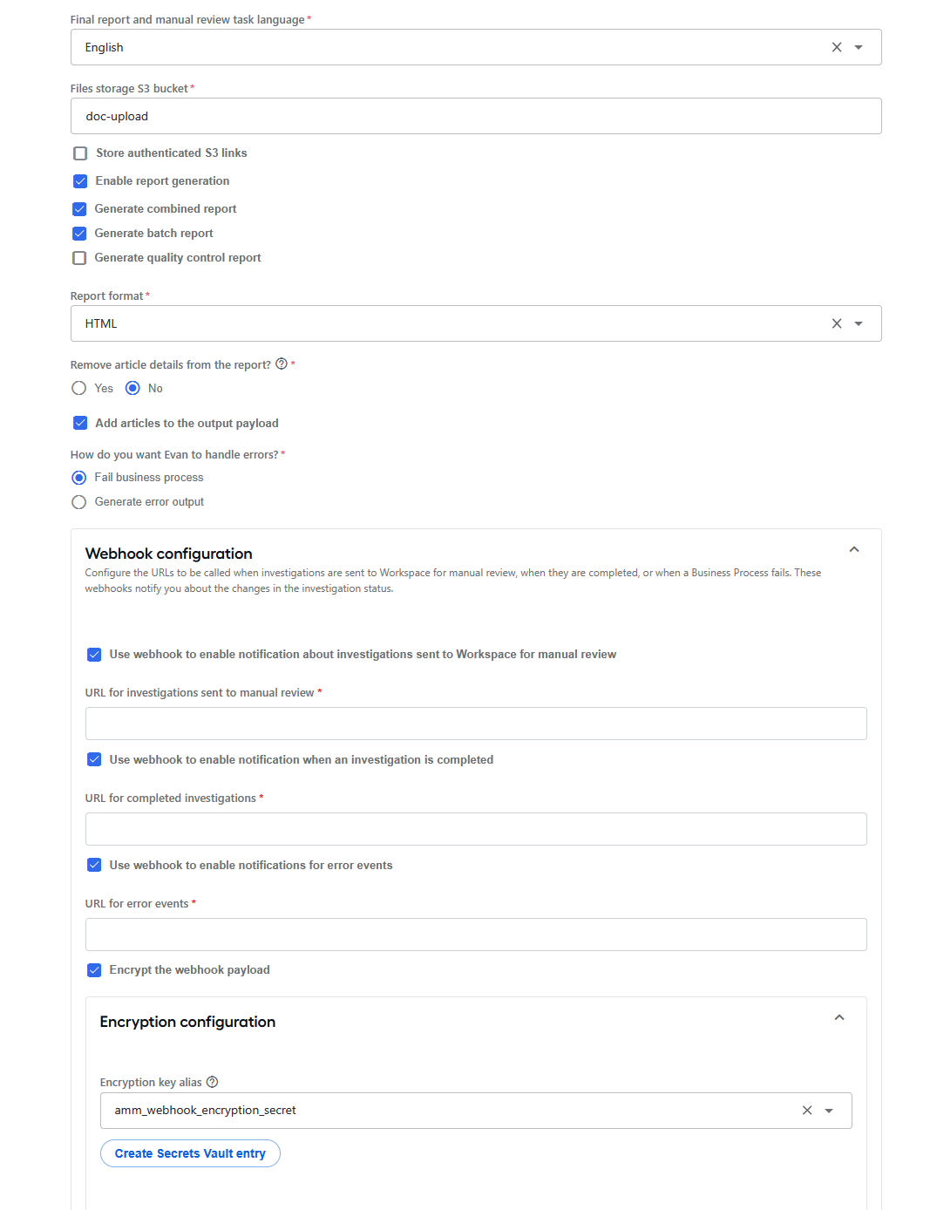Click the URL for error events field

point(476,935)
